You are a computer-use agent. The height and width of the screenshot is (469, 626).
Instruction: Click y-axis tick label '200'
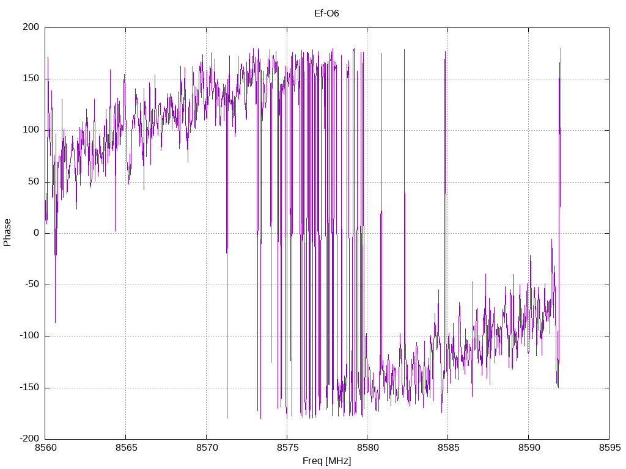coord(31,27)
